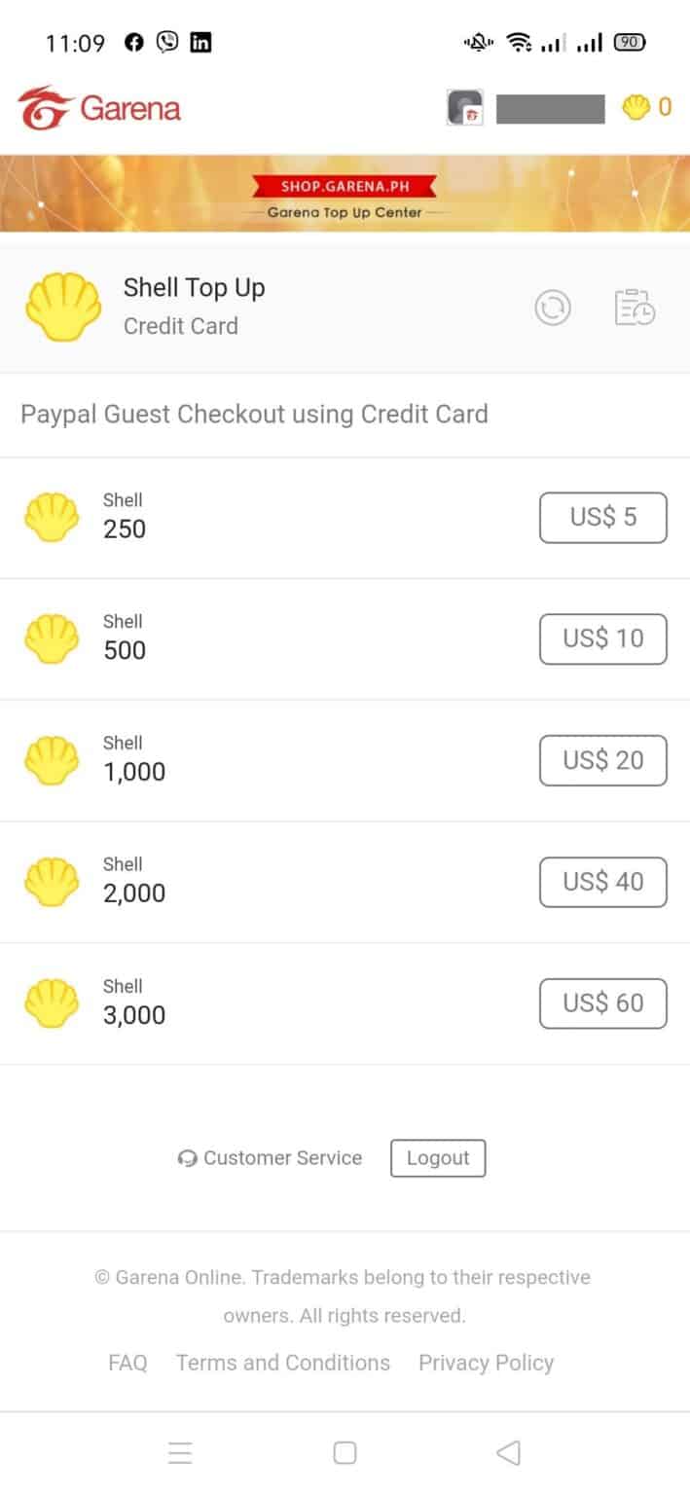Screen dimensions: 690x1495
Task: Click the Customer Service chat icon
Action: [x=187, y=1158]
